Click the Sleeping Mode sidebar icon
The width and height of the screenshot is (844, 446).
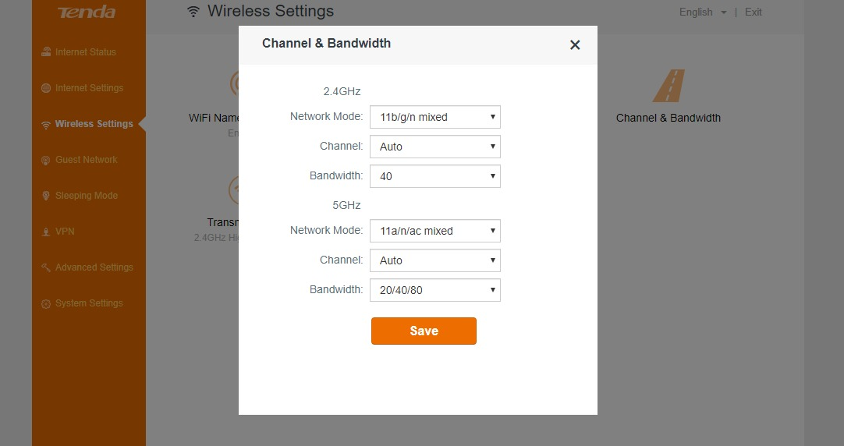coord(46,196)
